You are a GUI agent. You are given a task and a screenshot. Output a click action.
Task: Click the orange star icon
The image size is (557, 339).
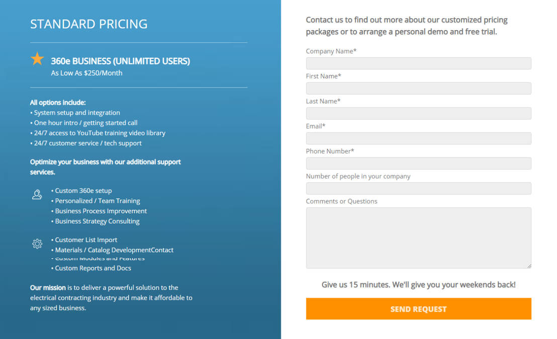pos(37,59)
